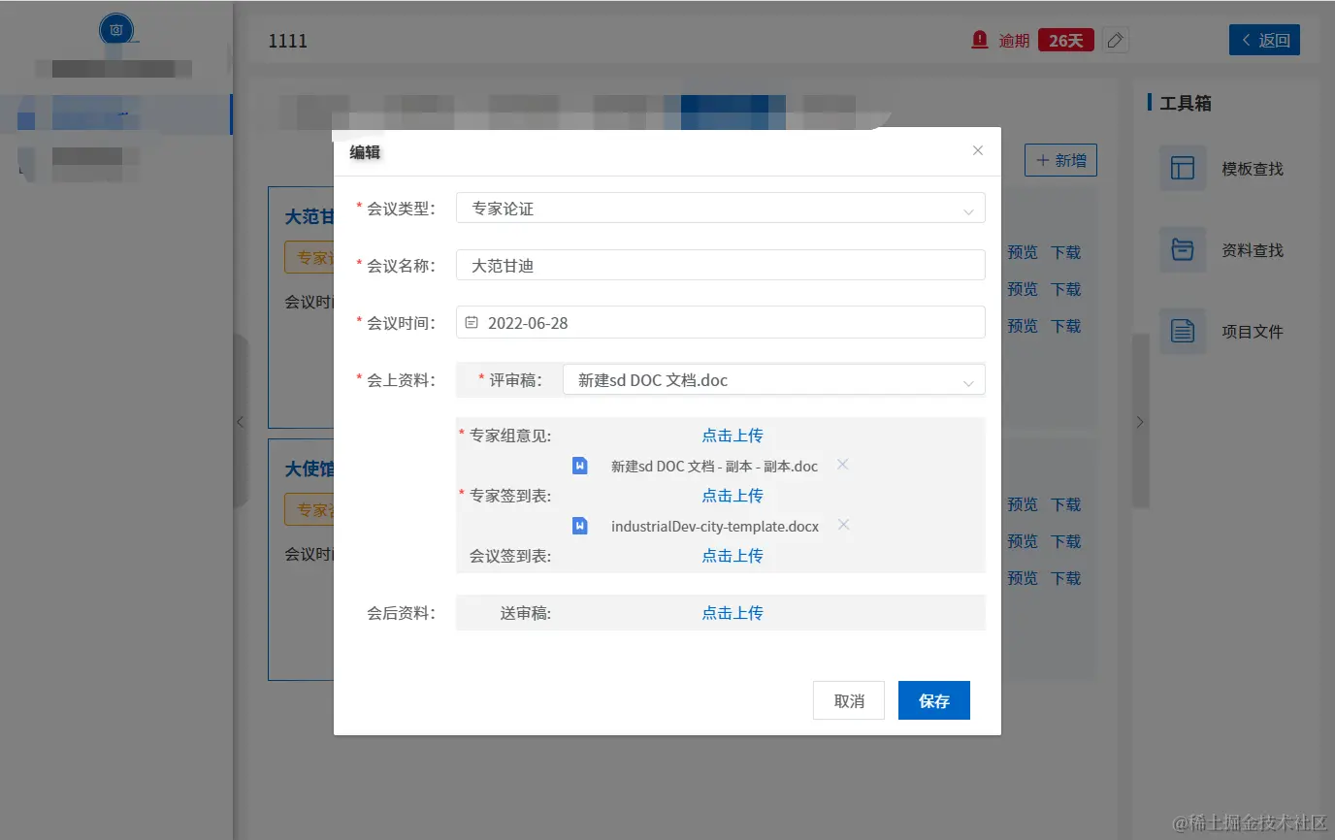The width and height of the screenshot is (1335, 840).
Task: Click 点击上传 link for 专家签到表
Action: tap(733, 496)
